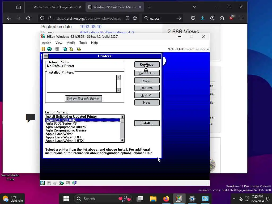Open the taskbar clock showing 7:25 PM
This screenshot has width=272, height=204.
[x=258, y=199]
